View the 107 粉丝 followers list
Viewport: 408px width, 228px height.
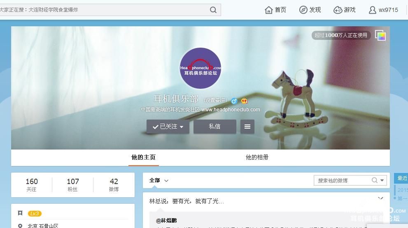click(72, 184)
